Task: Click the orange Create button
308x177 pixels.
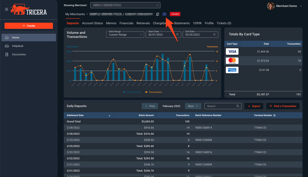Action: pos(28,26)
